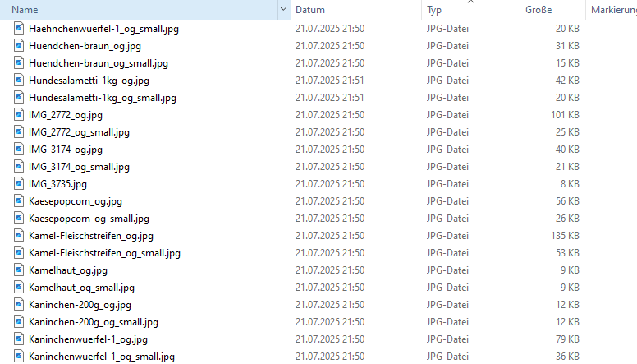
Task: Sort the list by Typ column
Action: pyautogui.click(x=471, y=10)
